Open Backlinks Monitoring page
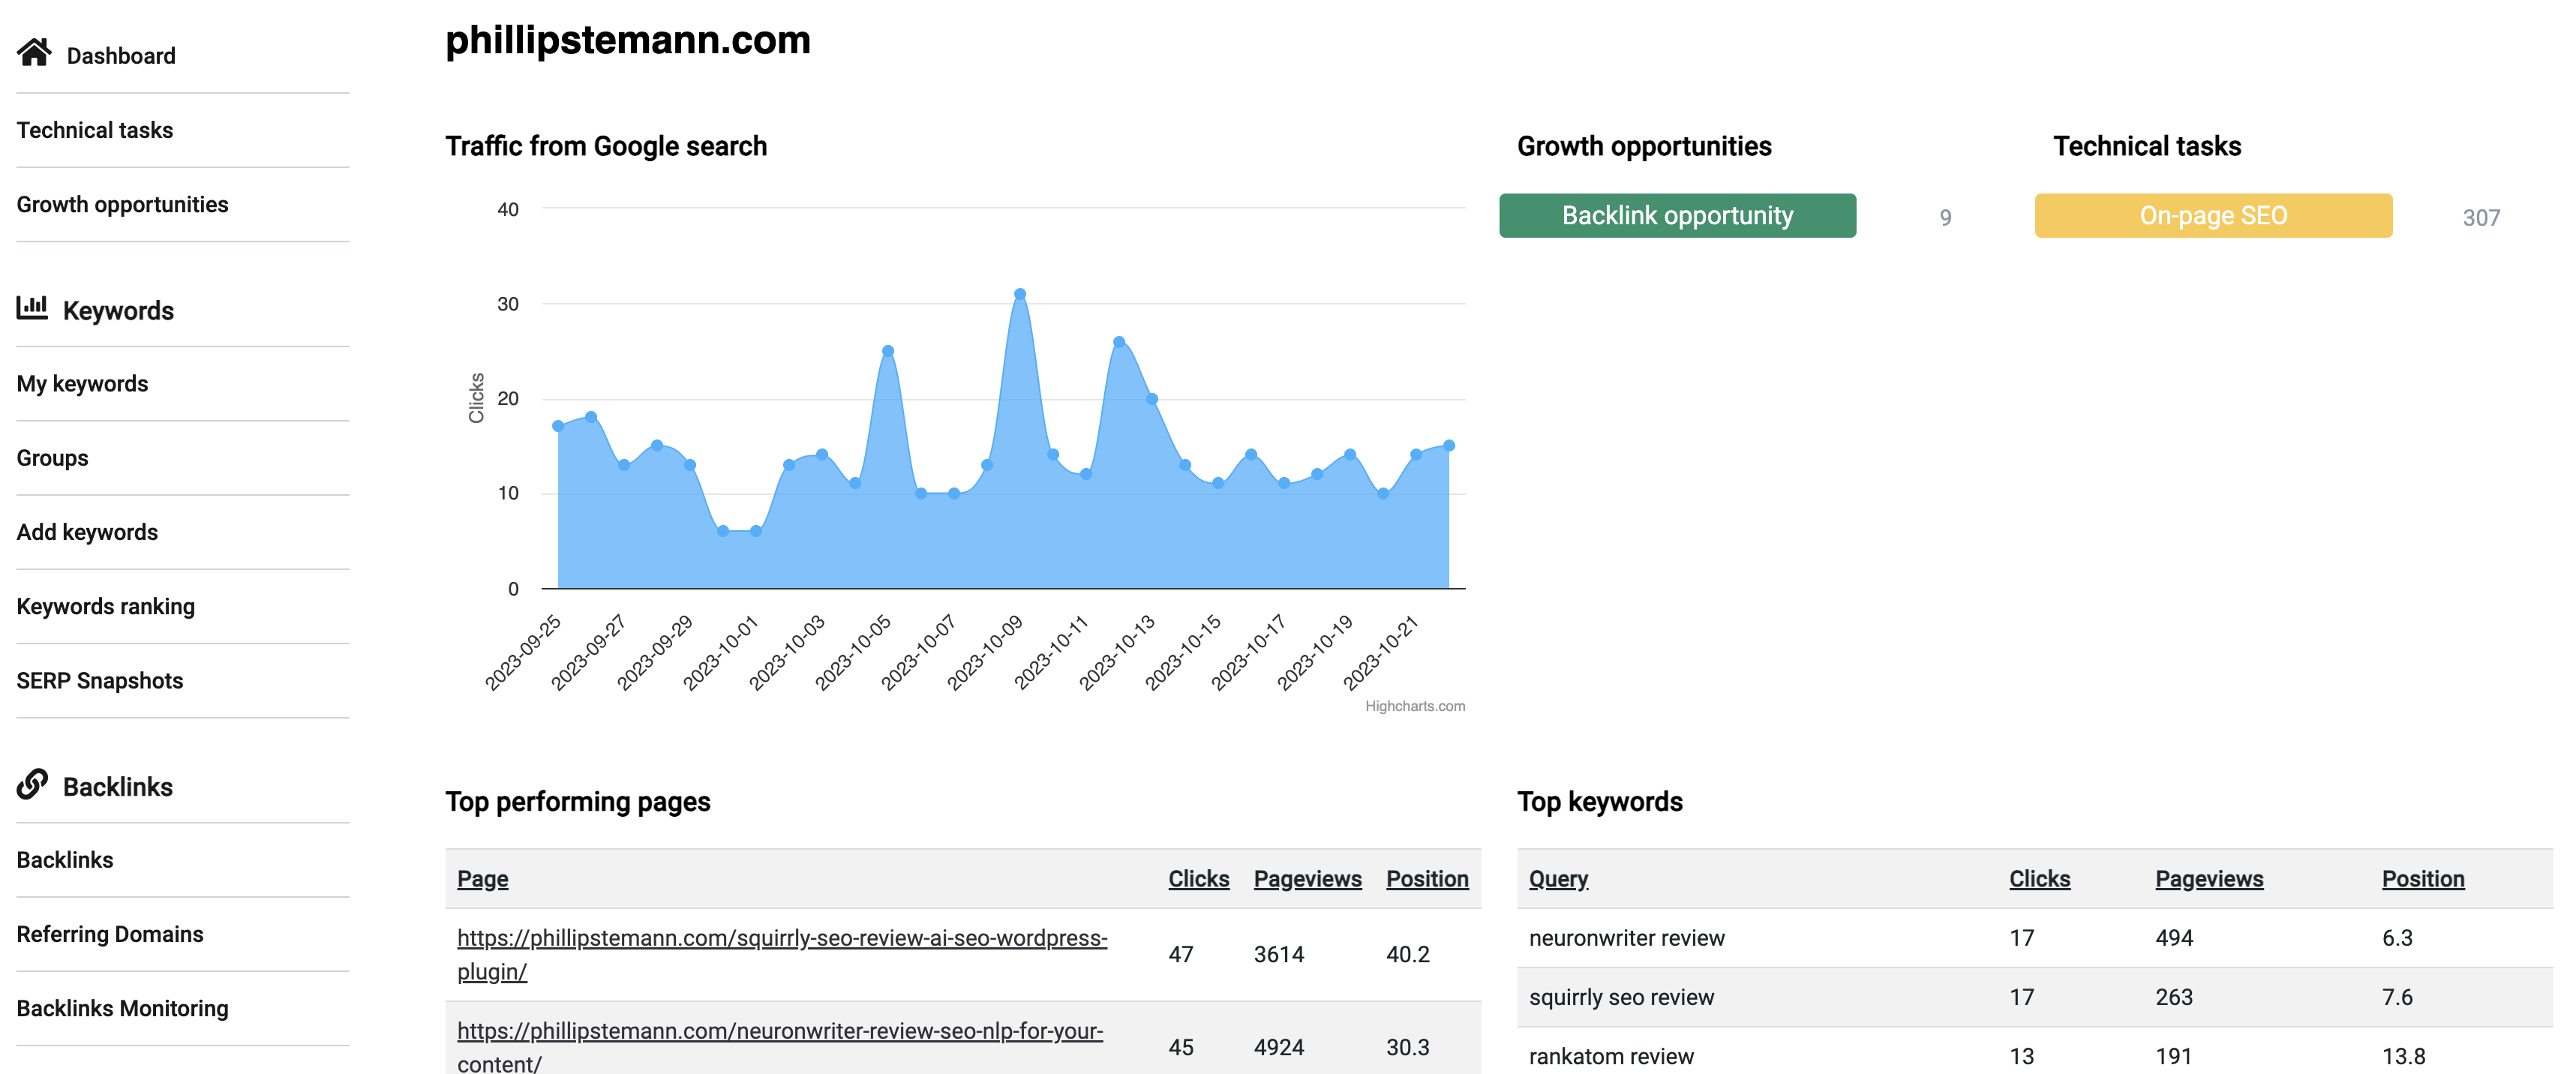Screen dimensions: 2576x1074 click(x=123, y=1008)
